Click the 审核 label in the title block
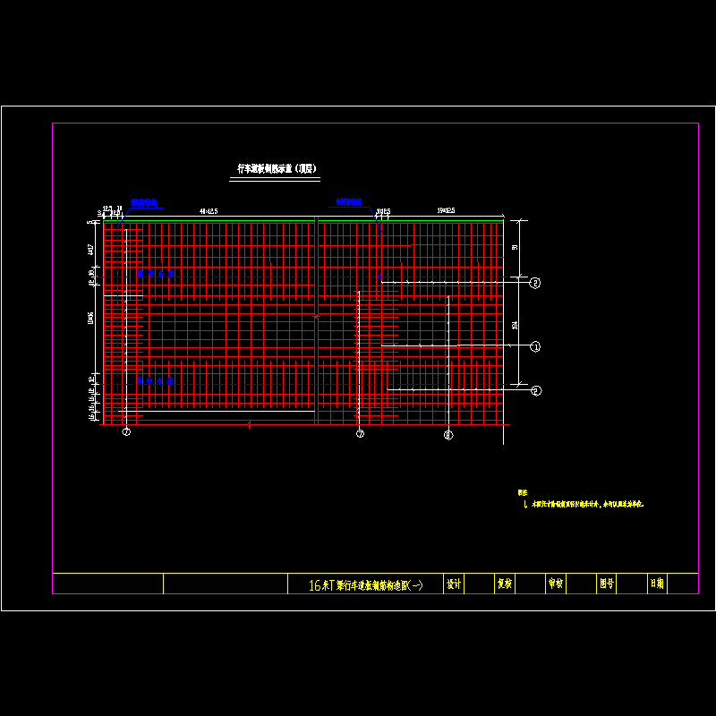Image resolution: width=716 pixels, height=716 pixels. [555, 584]
